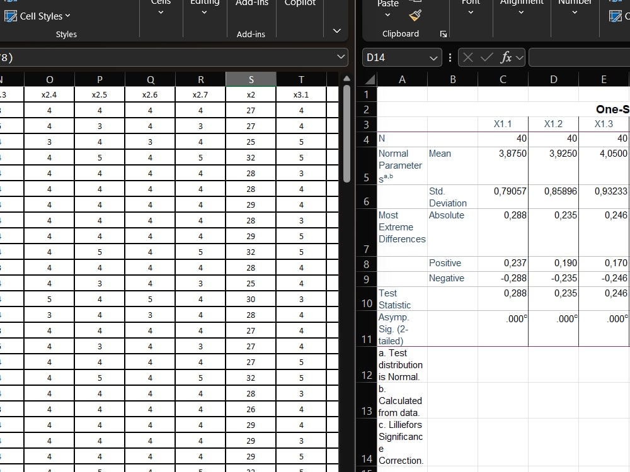630x472 pixels.
Task: Click the formula input field in right window
Action: coord(580,57)
